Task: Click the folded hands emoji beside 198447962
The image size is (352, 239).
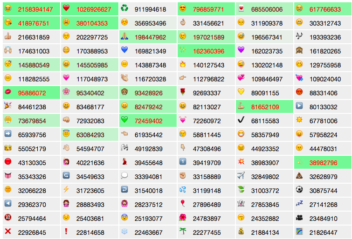Action: pos(124,36)
